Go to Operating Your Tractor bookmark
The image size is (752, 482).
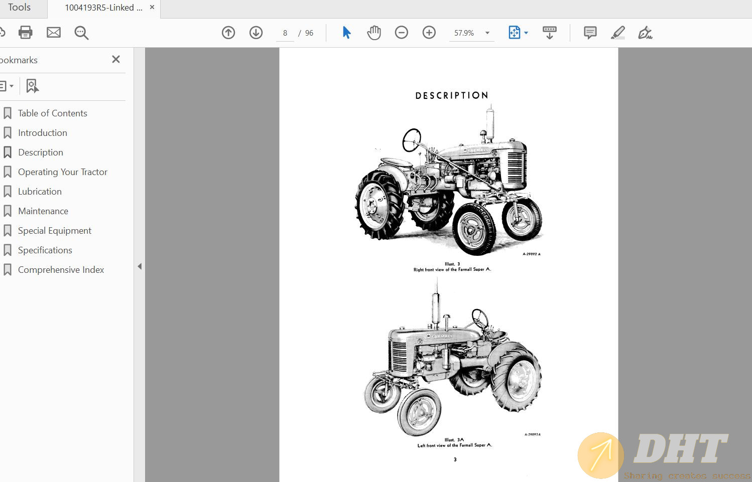pos(63,172)
